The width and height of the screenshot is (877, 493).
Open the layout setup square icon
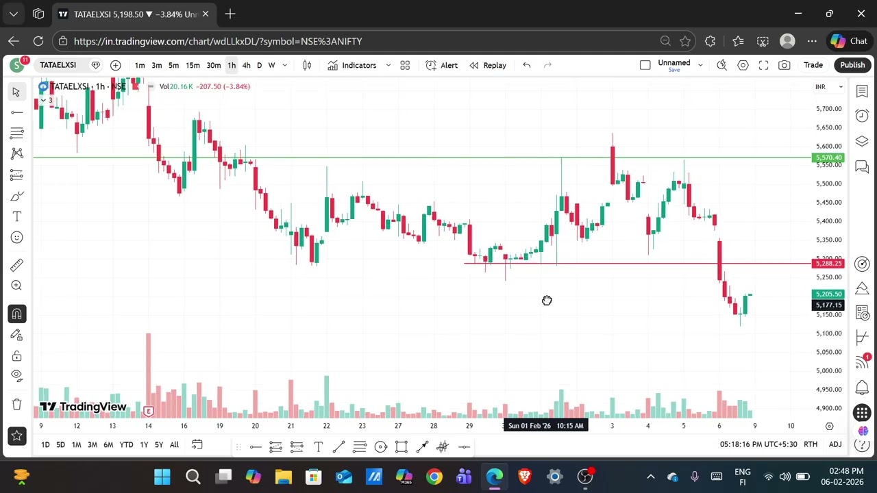coord(645,65)
